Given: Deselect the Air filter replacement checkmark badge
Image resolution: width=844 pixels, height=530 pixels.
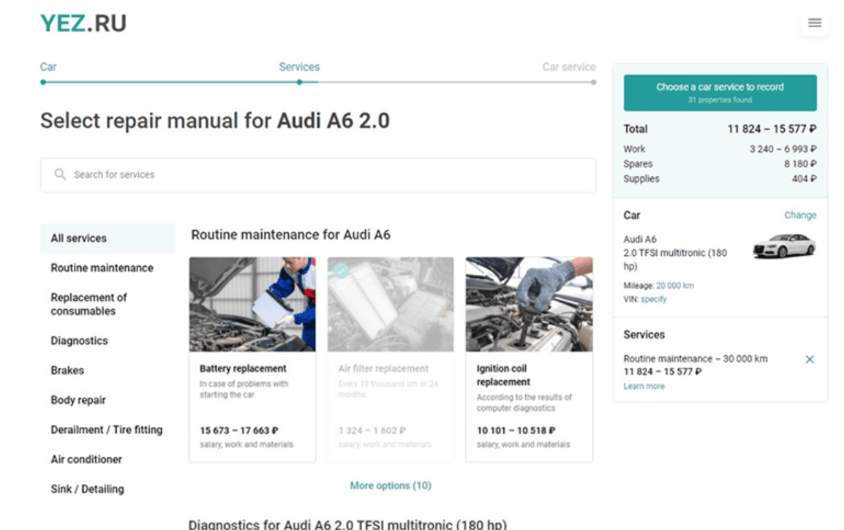Looking at the screenshot, I should pyautogui.click(x=341, y=269).
